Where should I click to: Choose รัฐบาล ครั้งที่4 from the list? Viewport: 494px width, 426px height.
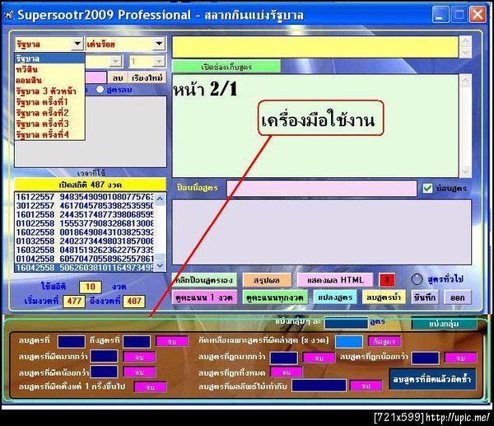[49, 134]
